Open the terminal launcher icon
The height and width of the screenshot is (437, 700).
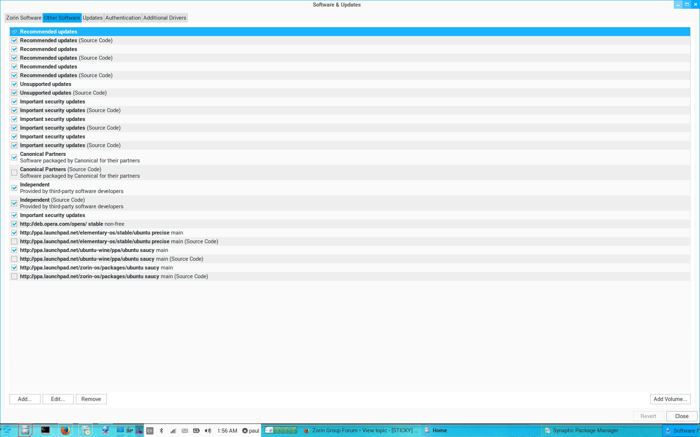45,430
